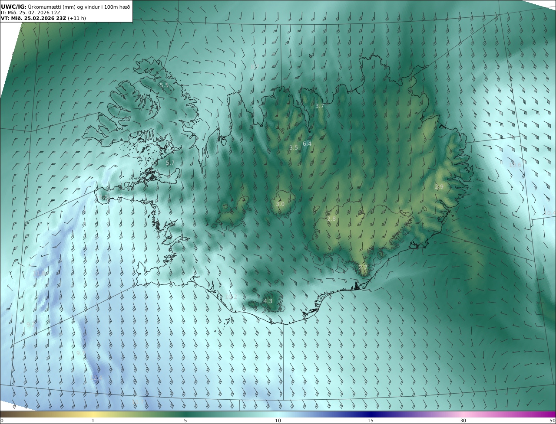
Task: Click the 6.4 precipitable water value
Action: pos(307,144)
